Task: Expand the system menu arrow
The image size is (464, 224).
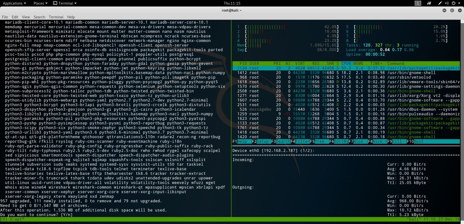Action: 459,3
